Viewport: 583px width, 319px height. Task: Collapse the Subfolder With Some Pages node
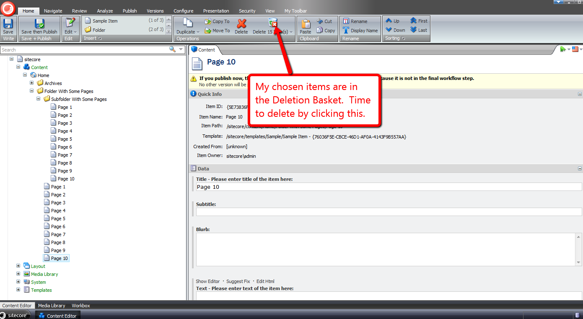click(x=39, y=99)
